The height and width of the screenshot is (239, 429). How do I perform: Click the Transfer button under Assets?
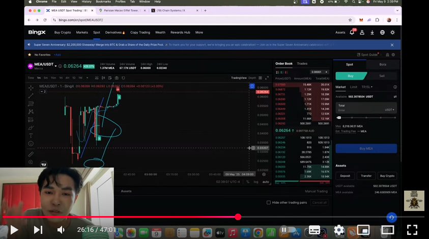pyautogui.click(x=366, y=176)
